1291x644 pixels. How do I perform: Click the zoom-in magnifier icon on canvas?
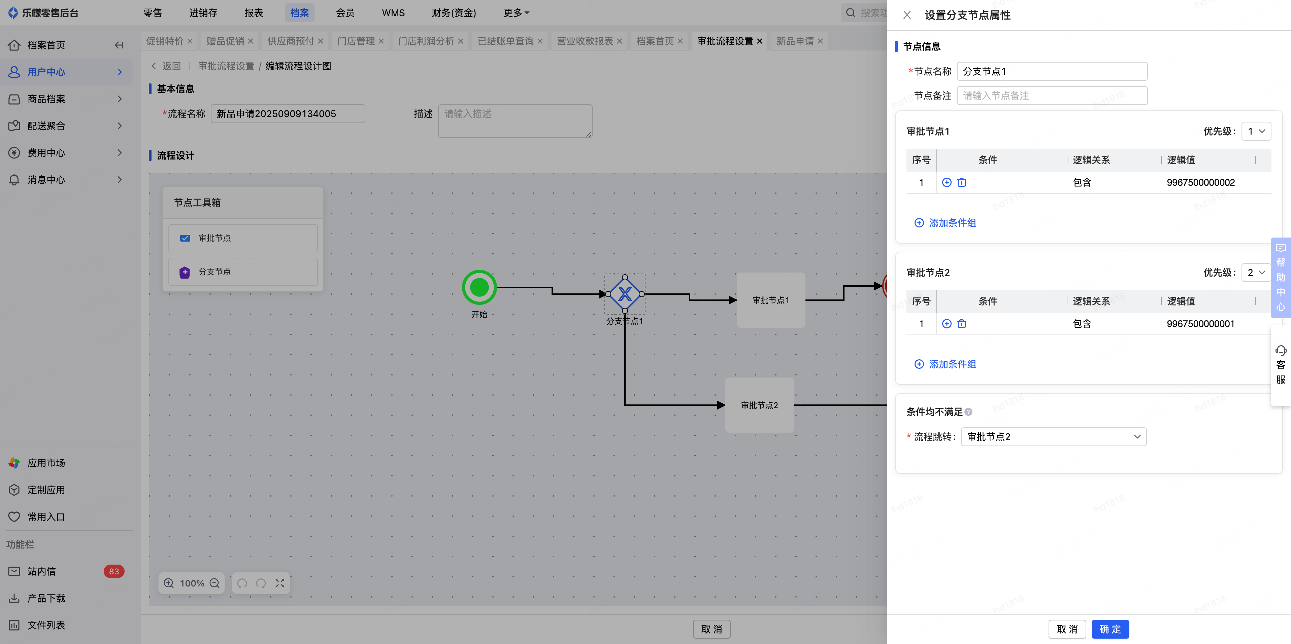(x=169, y=583)
